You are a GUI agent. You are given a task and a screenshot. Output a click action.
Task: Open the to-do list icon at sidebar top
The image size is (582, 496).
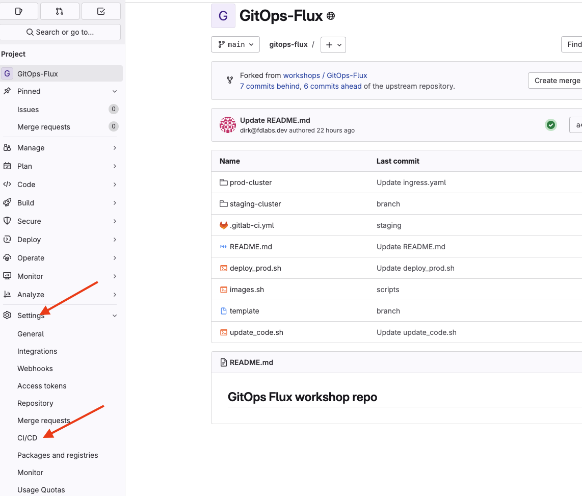coord(101,11)
